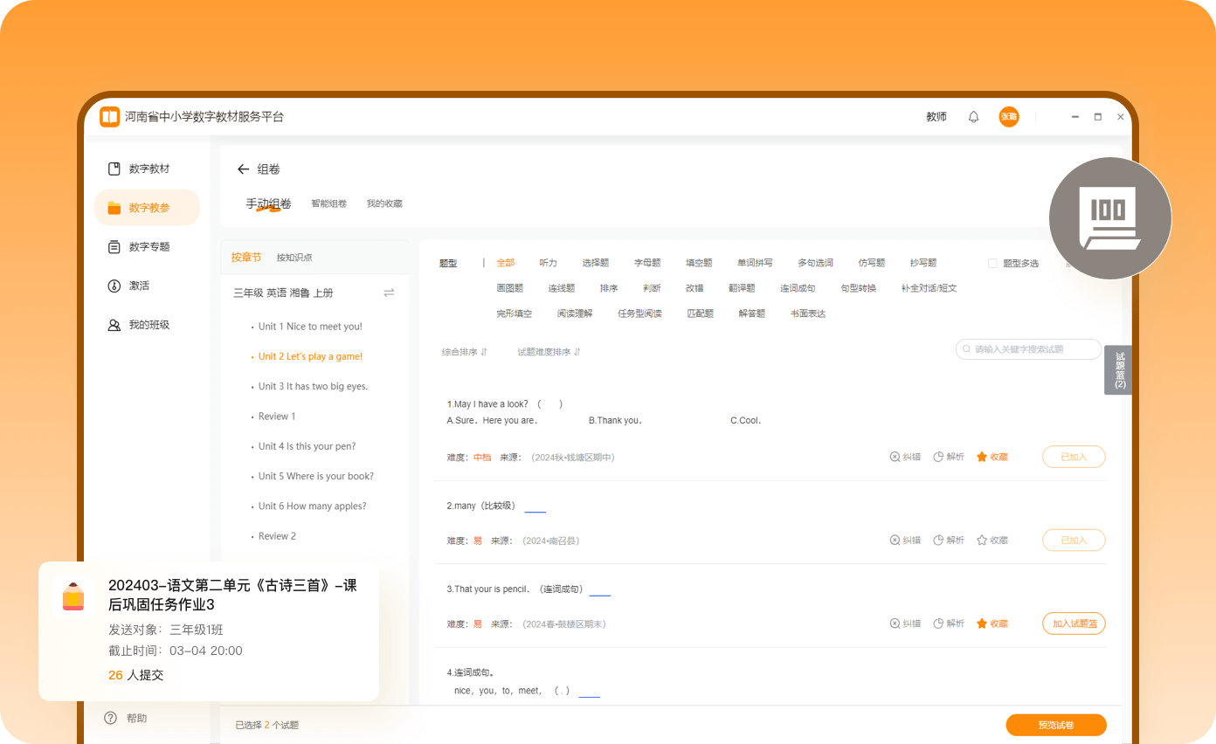Sort by 综合排序

point(465,352)
